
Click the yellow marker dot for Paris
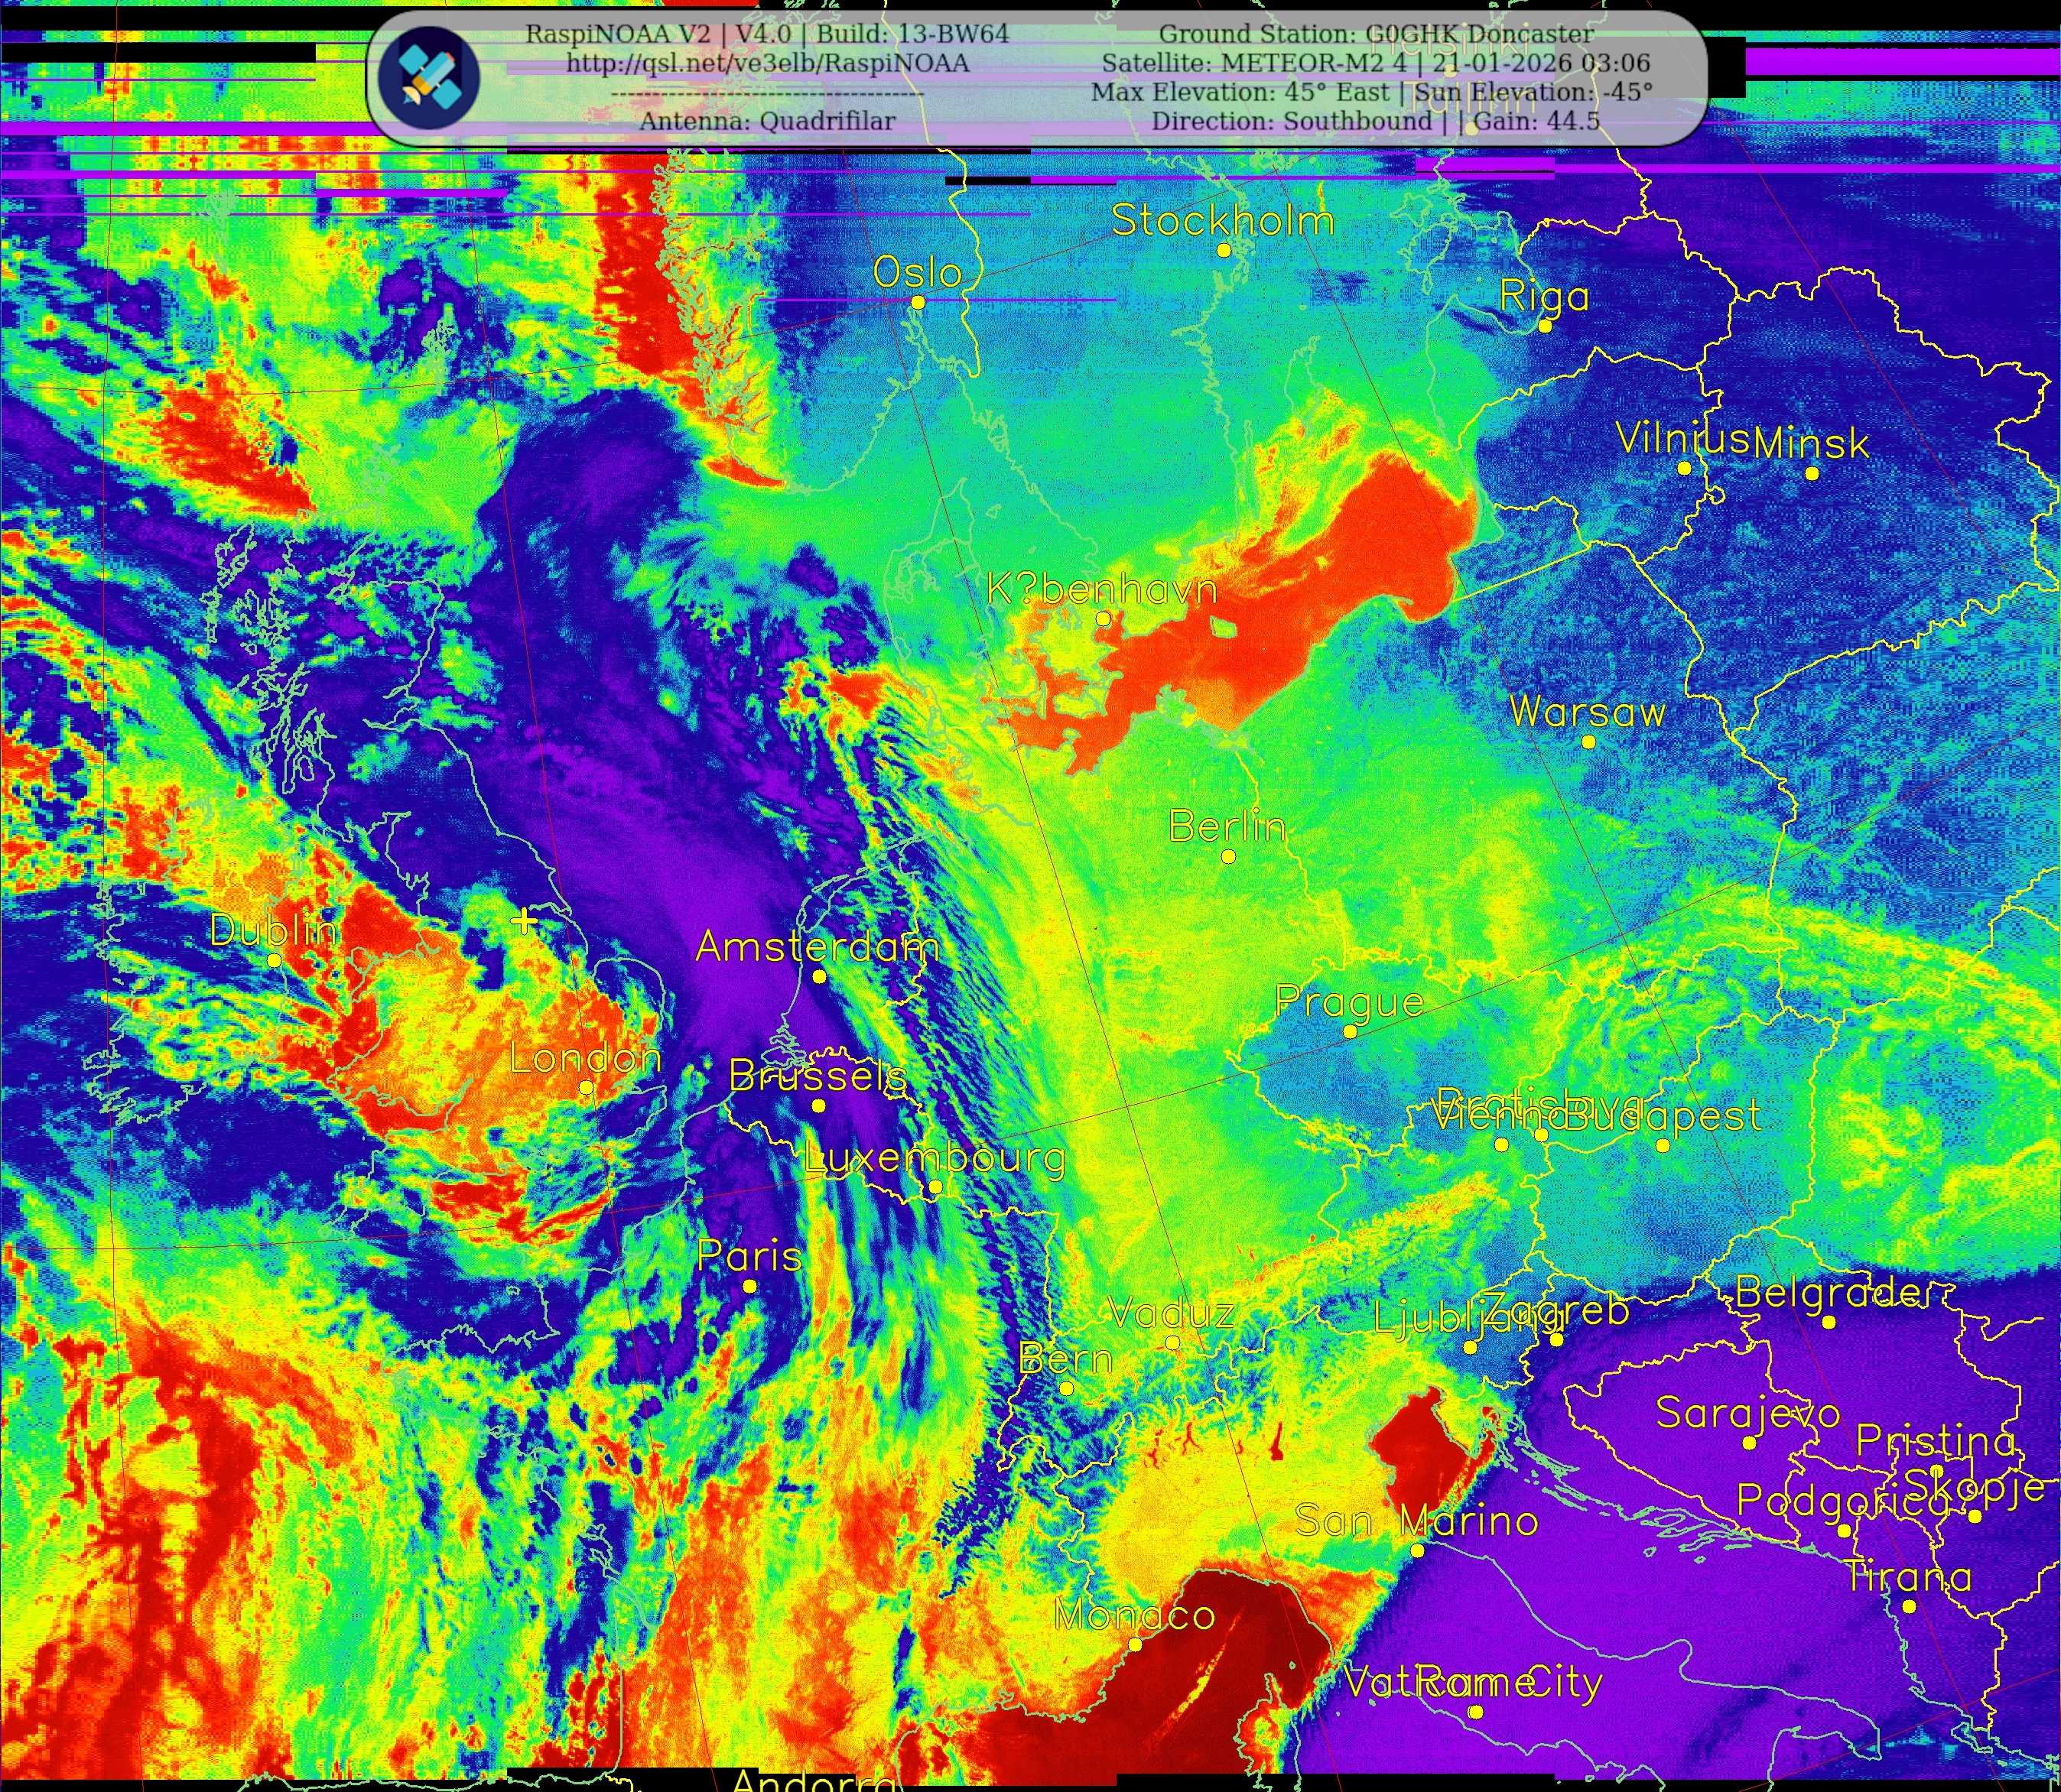(749, 1286)
